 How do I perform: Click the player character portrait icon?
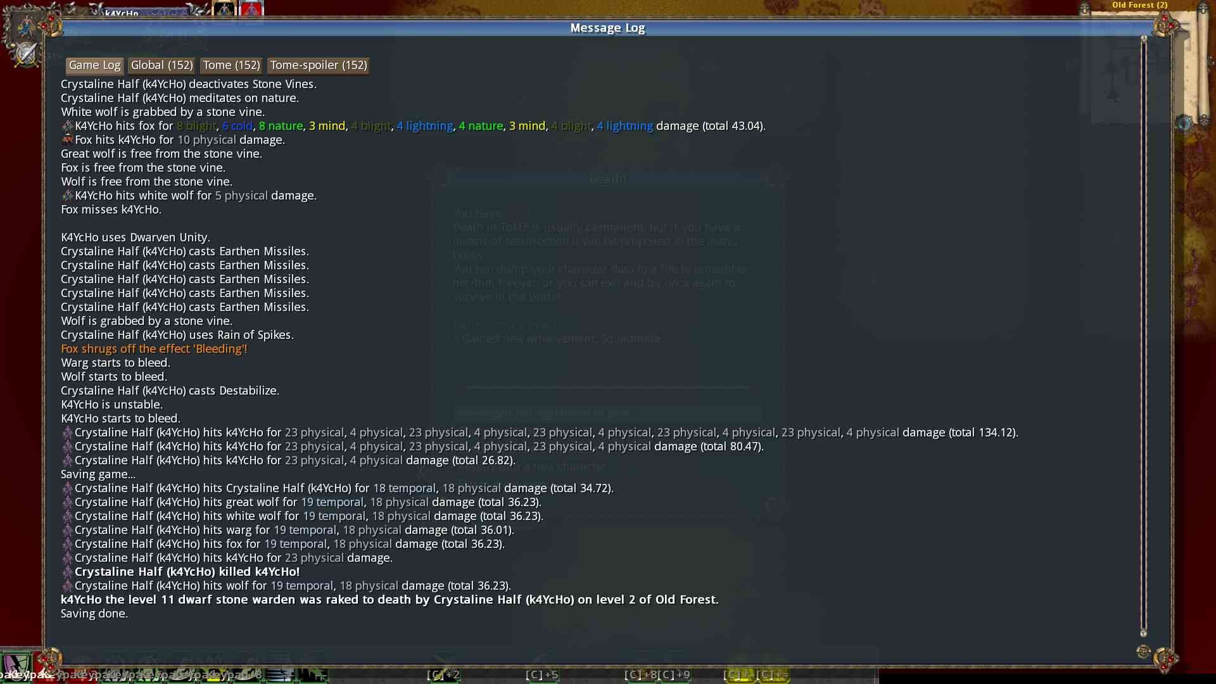[27, 27]
